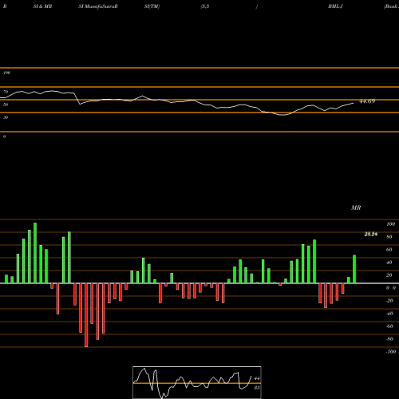Click the -40 label on MR axis
The height and width of the screenshot is (399, 399).
389,314
